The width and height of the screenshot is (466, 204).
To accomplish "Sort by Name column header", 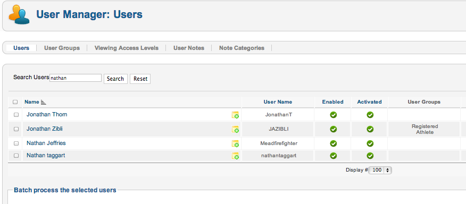I will pos(32,102).
